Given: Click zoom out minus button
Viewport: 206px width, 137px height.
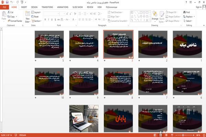Looking at the screenshot, I should [176, 135].
